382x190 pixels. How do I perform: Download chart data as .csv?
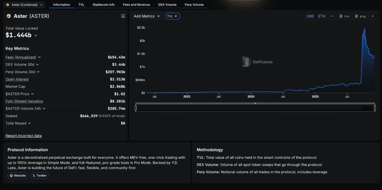click(x=344, y=16)
